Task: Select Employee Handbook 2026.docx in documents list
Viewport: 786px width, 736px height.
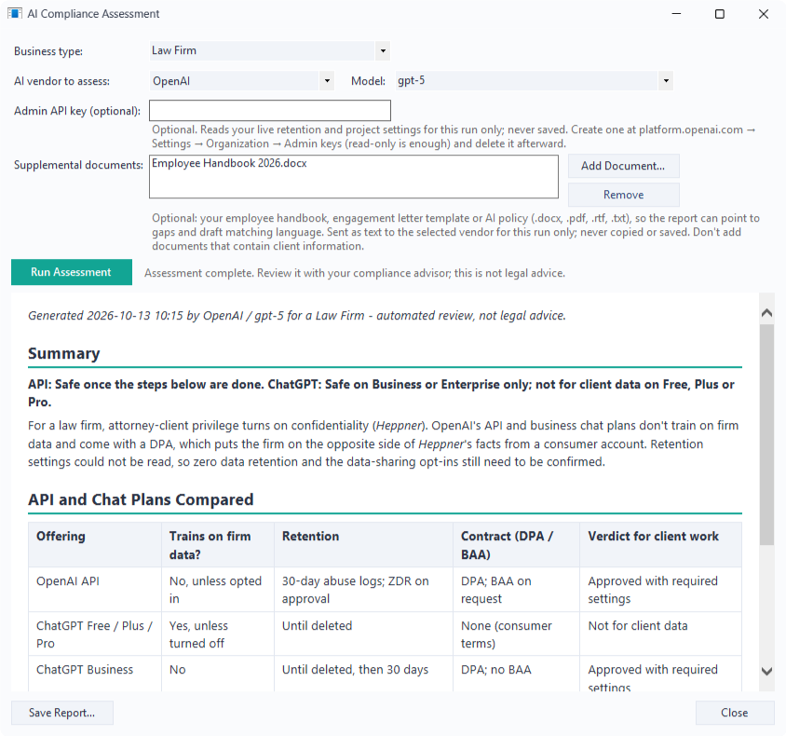Action: click(229, 163)
